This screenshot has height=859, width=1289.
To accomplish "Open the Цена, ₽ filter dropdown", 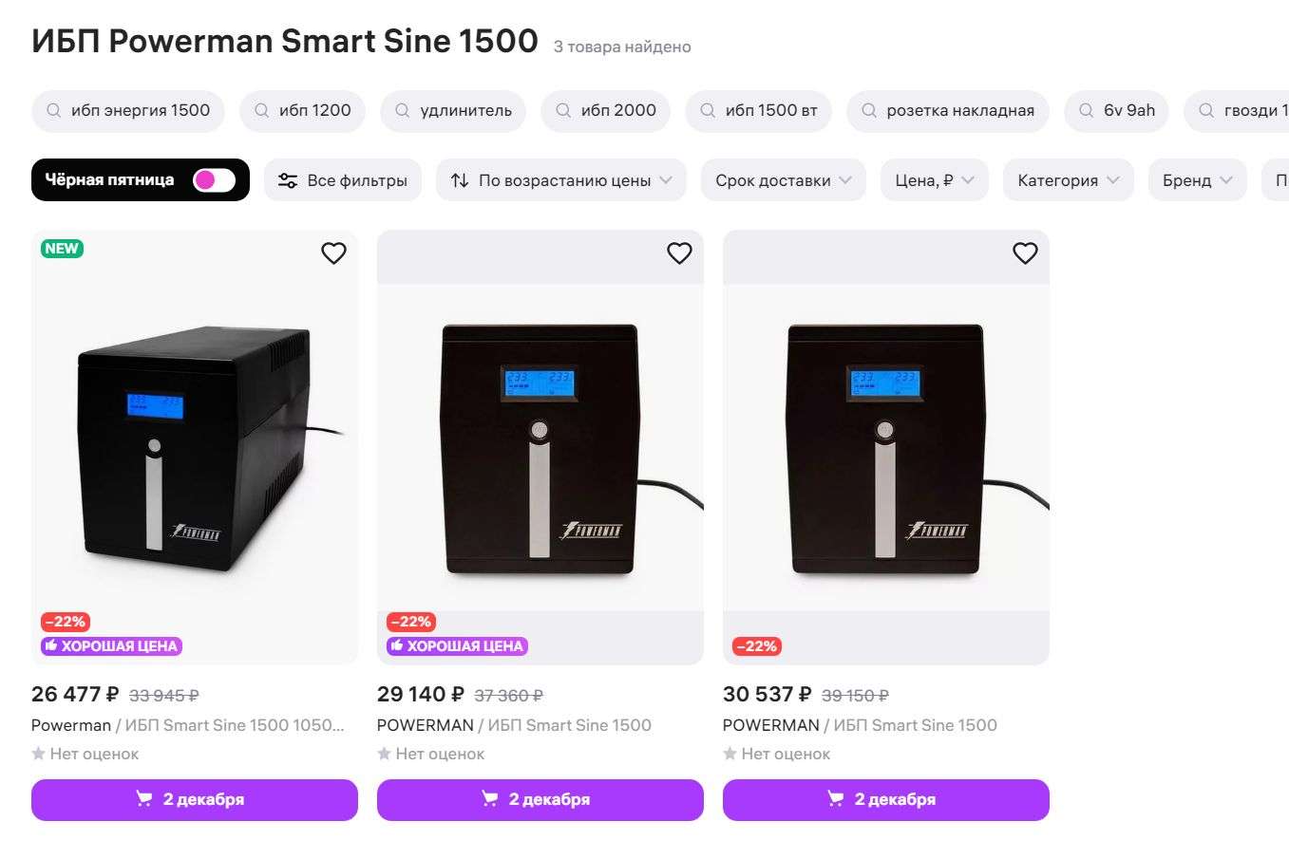I will [x=934, y=180].
